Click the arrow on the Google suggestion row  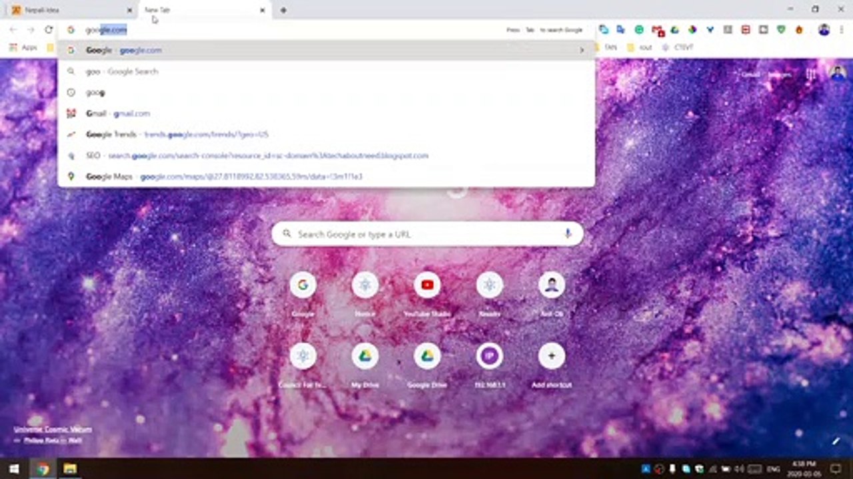[x=581, y=50]
